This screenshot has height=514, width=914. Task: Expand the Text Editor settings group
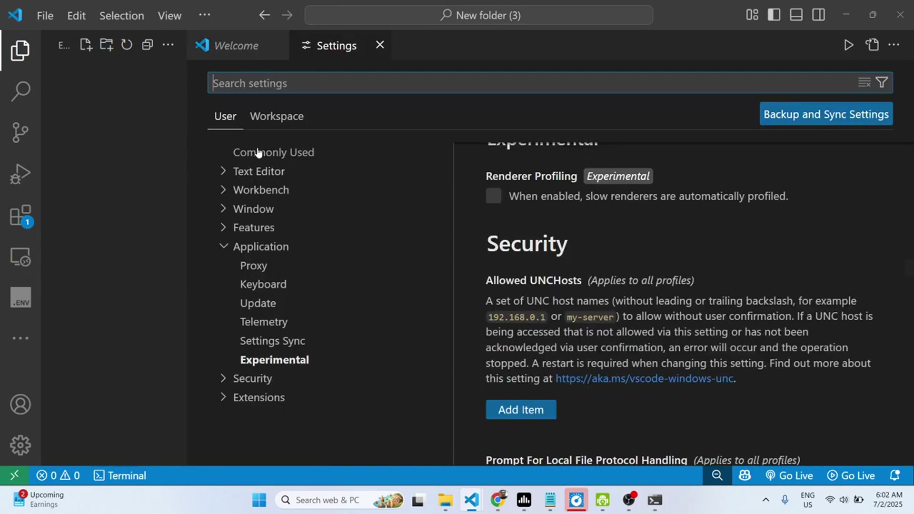(x=223, y=171)
